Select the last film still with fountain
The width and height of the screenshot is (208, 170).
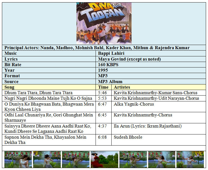coord(190,159)
